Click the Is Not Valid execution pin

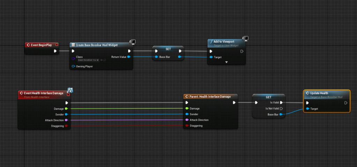(x=281, y=109)
